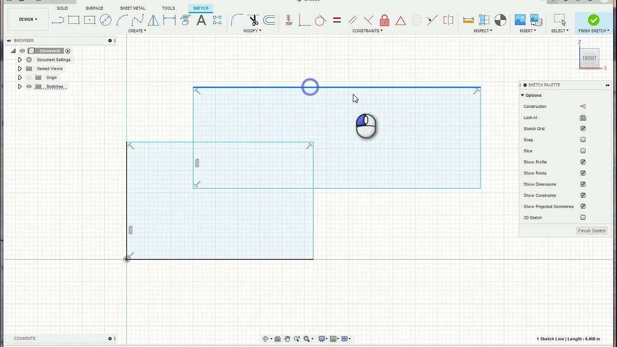Select the Trim scissors tool
The width and height of the screenshot is (617, 347).
point(254,20)
